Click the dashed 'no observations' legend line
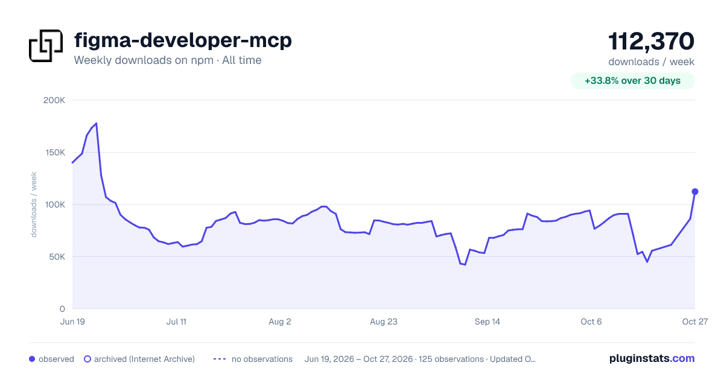 (220, 359)
